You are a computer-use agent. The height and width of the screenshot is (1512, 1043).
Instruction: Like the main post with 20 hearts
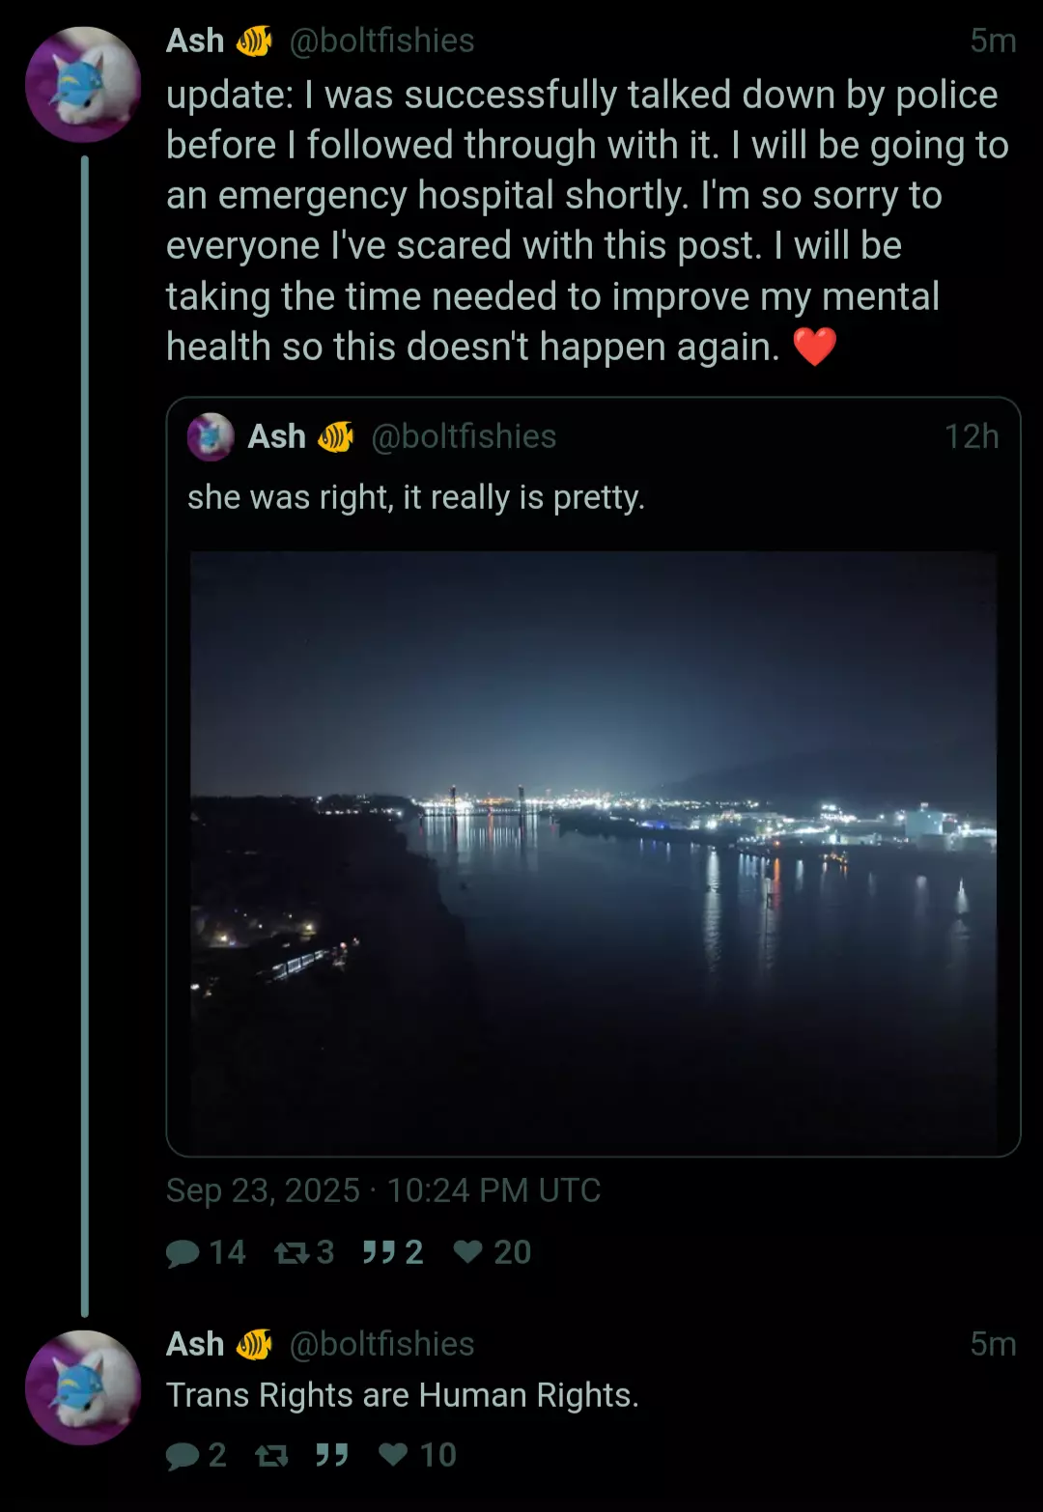(x=468, y=1252)
